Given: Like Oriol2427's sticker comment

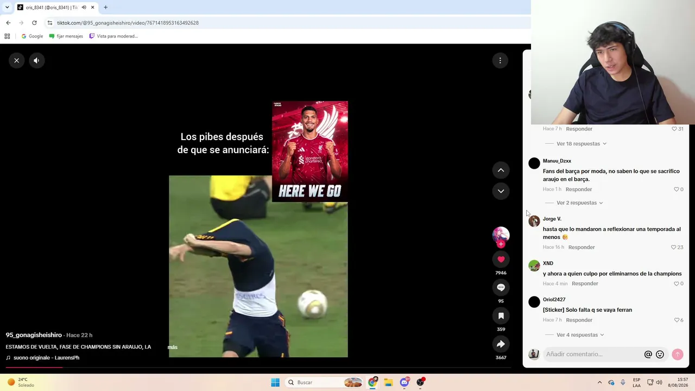Looking at the screenshot, I should (677, 320).
